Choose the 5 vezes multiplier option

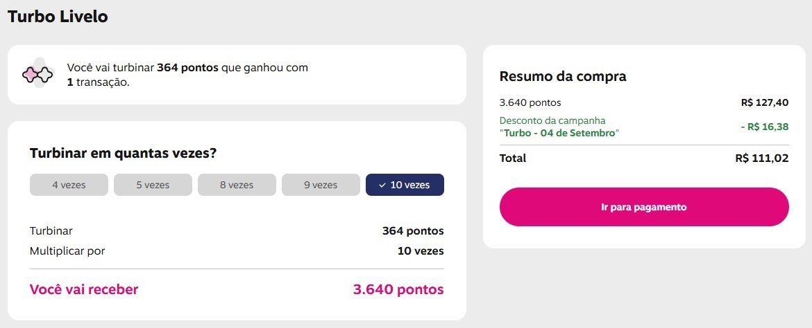[153, 185]
